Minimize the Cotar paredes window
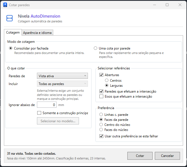The height and width of the screenshot is (167, 187). pyautogui.click(x=155, y=5)
